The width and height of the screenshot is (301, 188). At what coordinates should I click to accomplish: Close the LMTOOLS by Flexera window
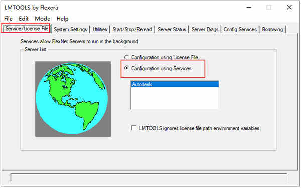289,8
